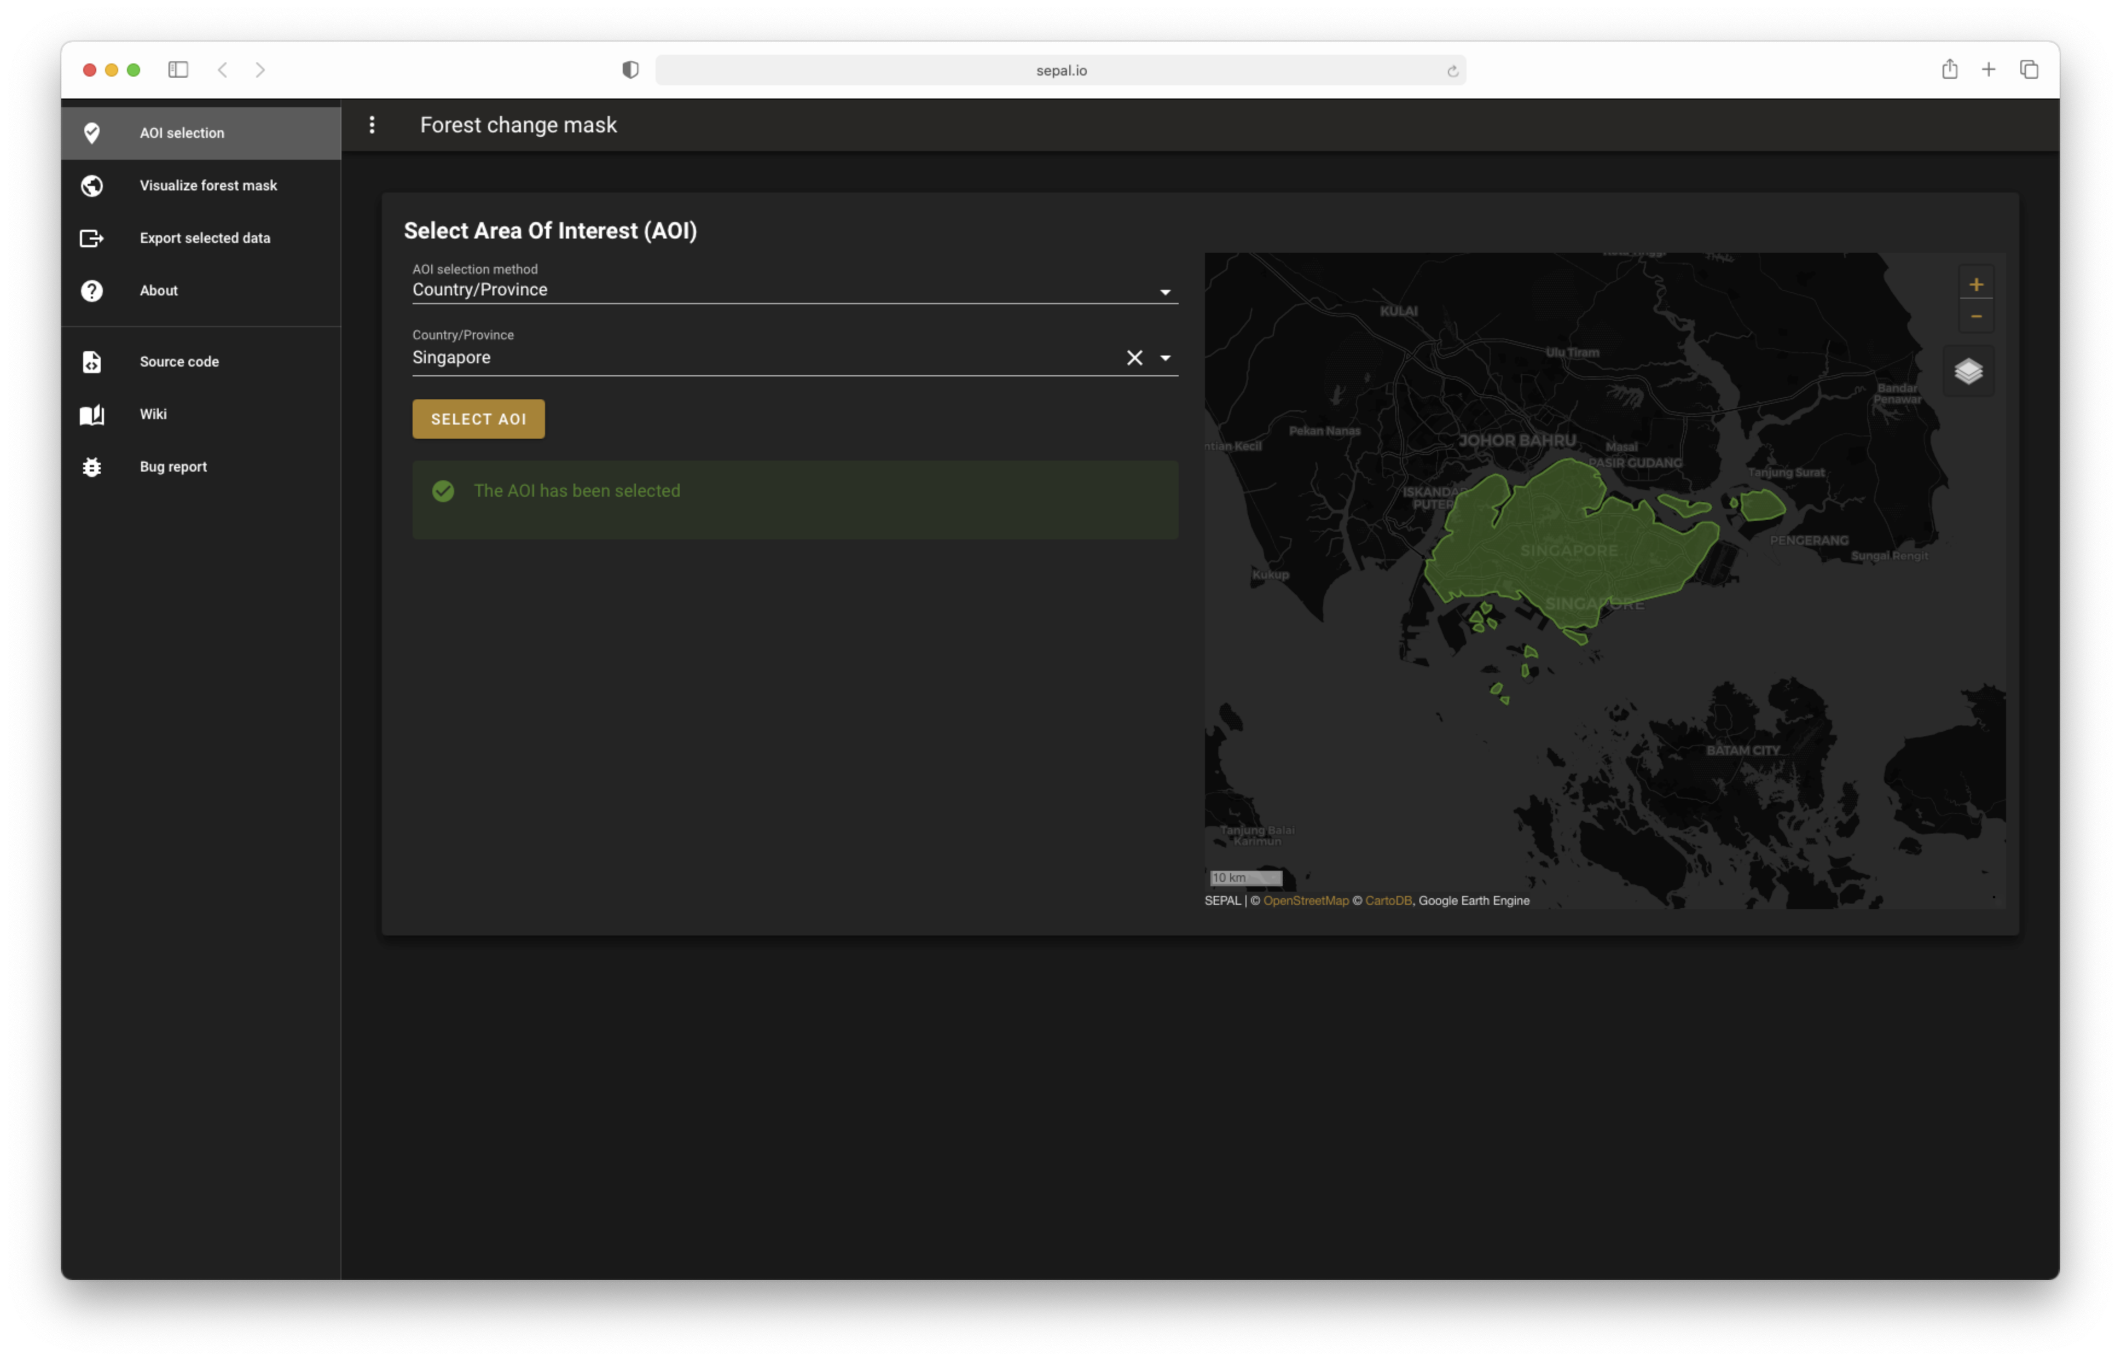Open the map layers control
This screenshot has height=1361, width=2121.
click(x=1968, y=371)
